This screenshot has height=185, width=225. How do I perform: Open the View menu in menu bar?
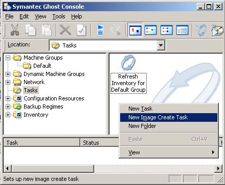click(40, 16)
